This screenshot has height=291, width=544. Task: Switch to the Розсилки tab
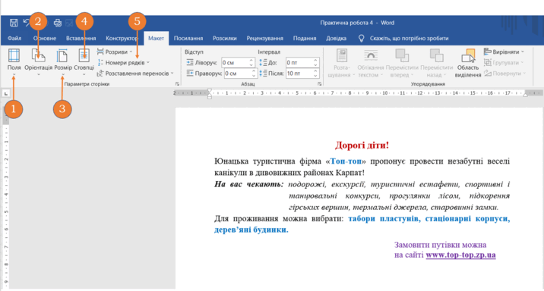(x=225, y=39)
